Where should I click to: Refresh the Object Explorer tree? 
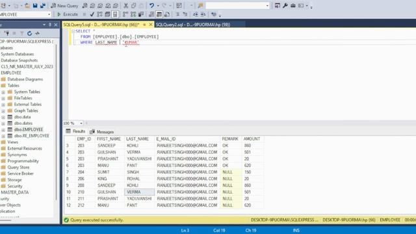(29, 33)
